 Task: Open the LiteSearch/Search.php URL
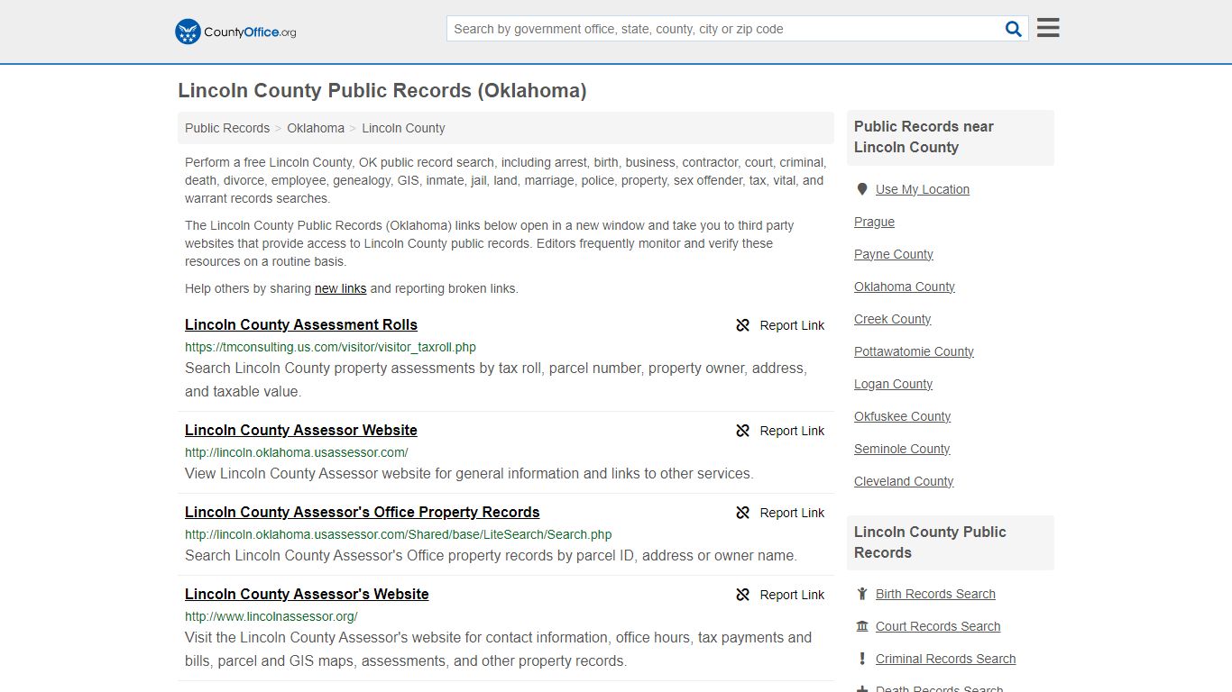pyautogui.click(x=399, y=534)
